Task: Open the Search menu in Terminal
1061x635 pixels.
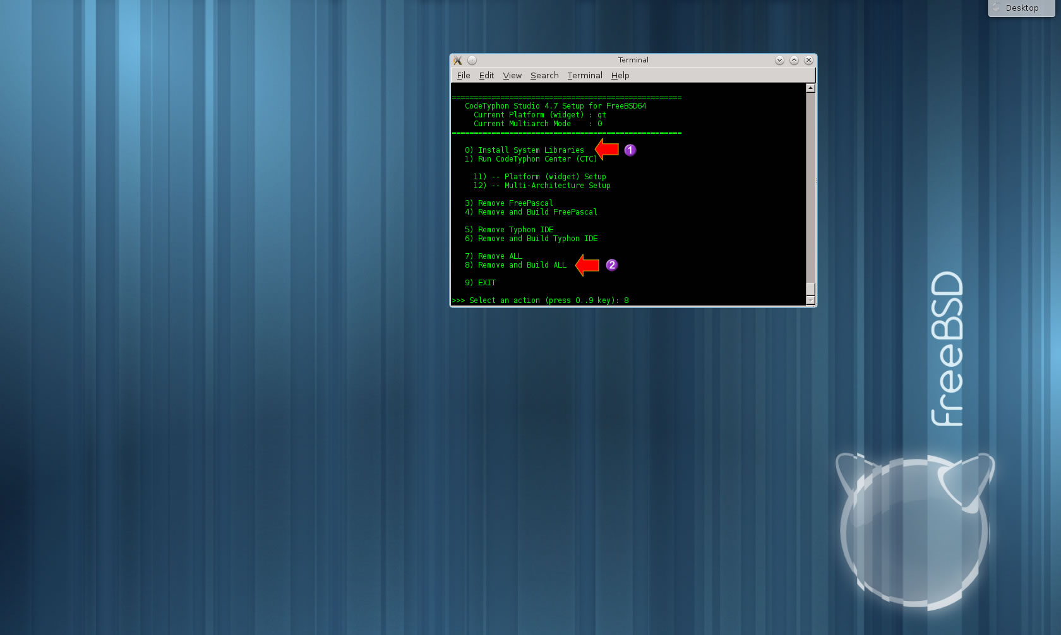Action: (544, 75)
